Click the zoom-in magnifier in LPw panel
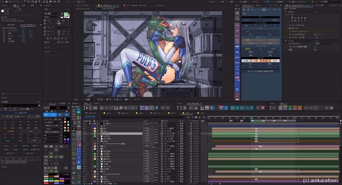Viewport: 342px width, 185px height. tap(237, 13)
